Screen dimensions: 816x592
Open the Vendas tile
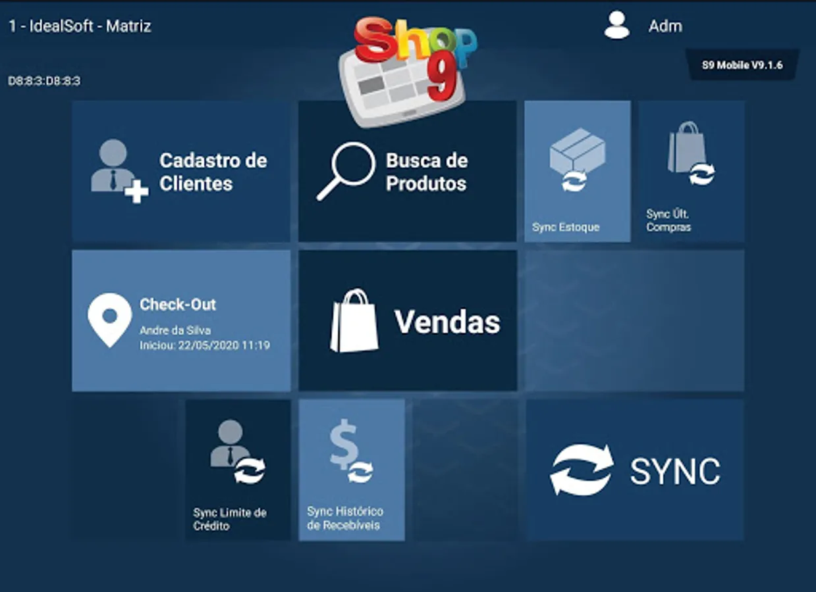[407, 320]
